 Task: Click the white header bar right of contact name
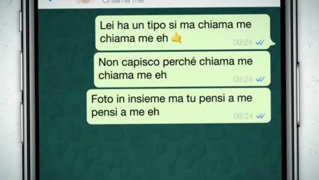pyautogui.click(x=212, y=3)
